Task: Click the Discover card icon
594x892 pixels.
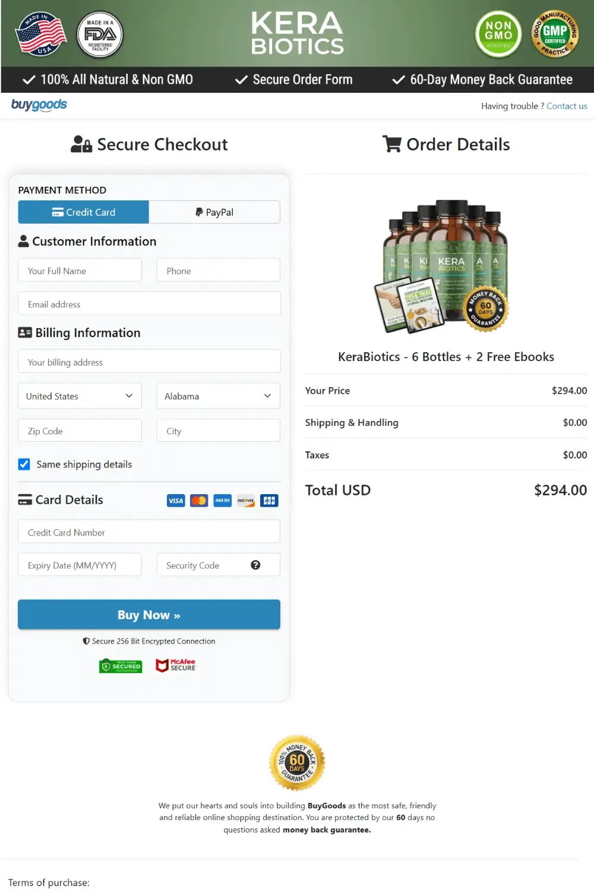Action: 245,500
